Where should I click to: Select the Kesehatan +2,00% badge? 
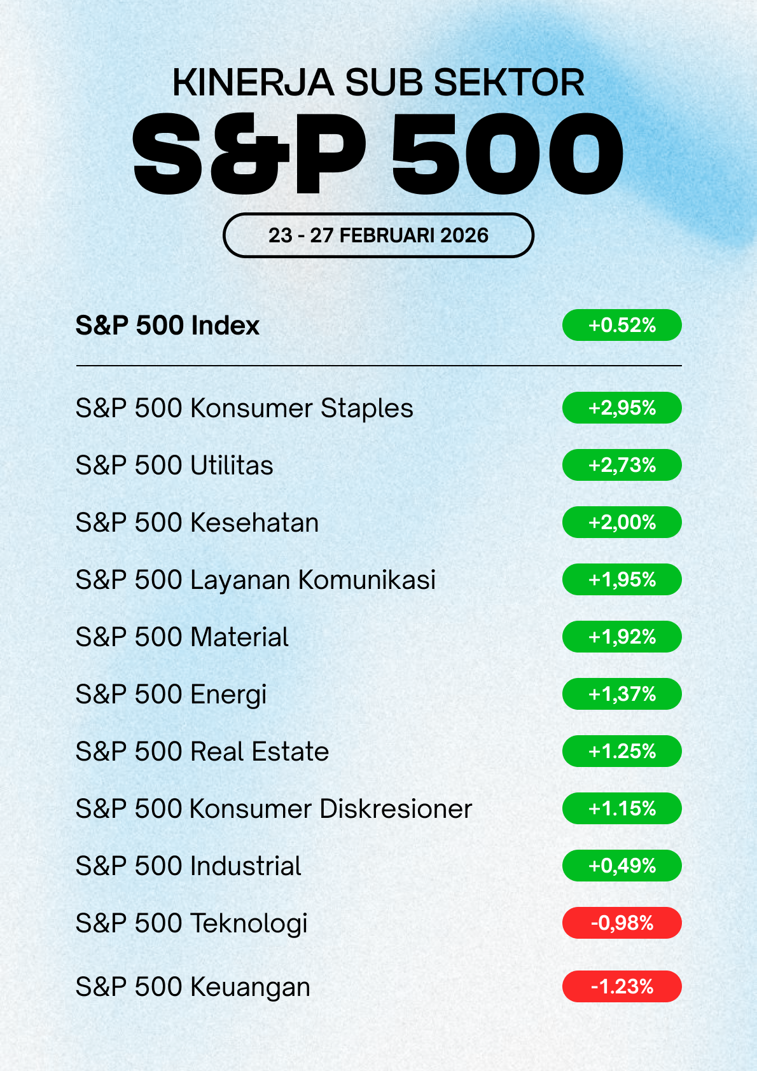[x=622, y=522]
